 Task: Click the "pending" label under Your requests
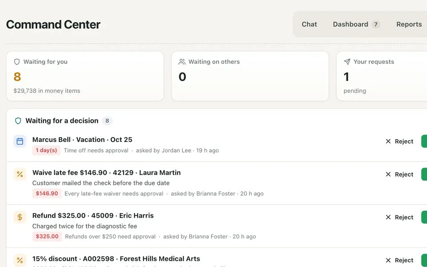(x=355, y=91)
